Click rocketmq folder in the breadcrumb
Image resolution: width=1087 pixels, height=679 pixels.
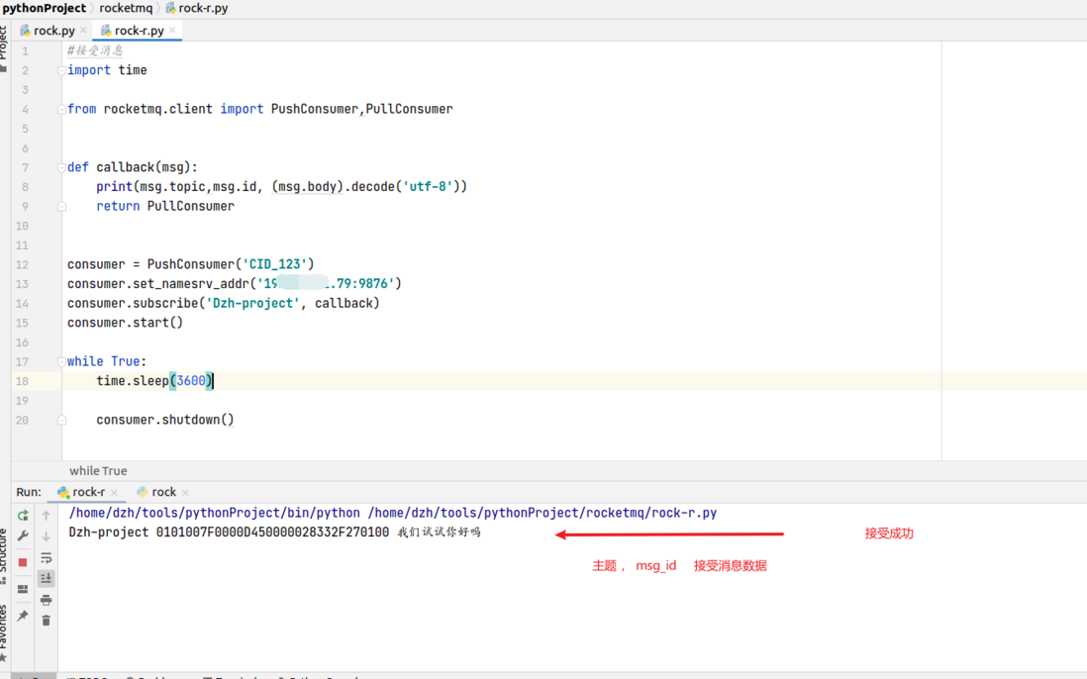click(x=126, y=8)
